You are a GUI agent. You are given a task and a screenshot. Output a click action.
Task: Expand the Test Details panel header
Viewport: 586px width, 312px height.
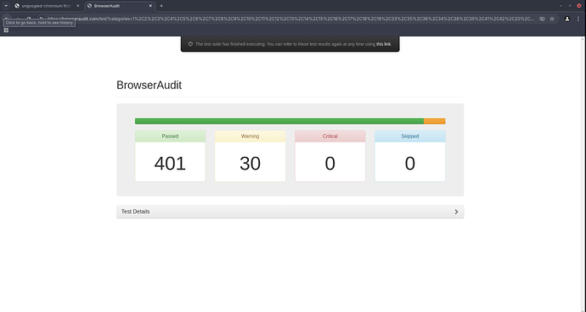coord(290,212)
